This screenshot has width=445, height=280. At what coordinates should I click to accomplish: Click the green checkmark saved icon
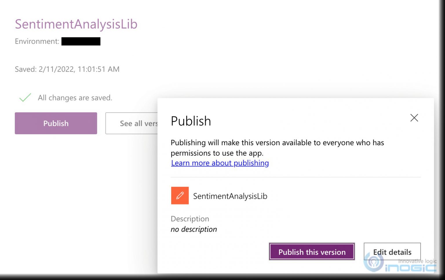coord(25,97)
